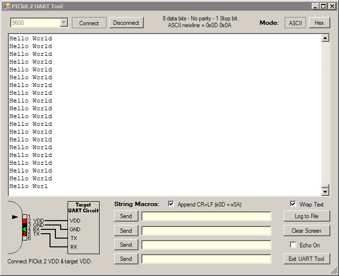Click 'Connect PICkit 2 VDD & target VDD.' text
This screenshot has height=276, width=339.
pos(50,261)
